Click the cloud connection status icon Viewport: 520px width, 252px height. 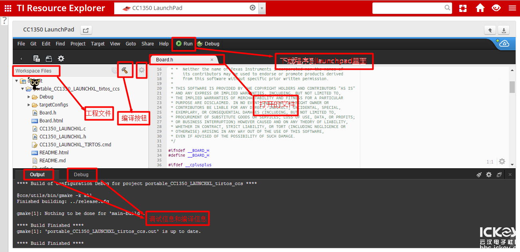coord(504,44)
